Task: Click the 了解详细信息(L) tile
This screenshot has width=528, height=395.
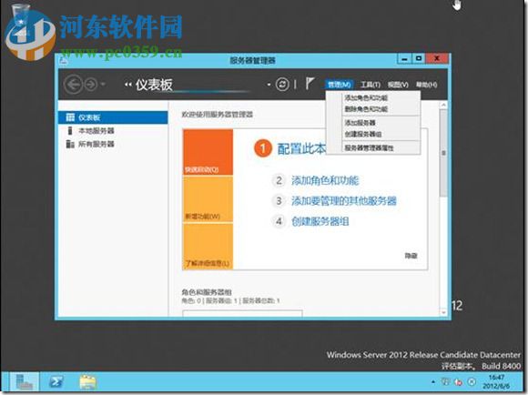Action: coord(208,246)
